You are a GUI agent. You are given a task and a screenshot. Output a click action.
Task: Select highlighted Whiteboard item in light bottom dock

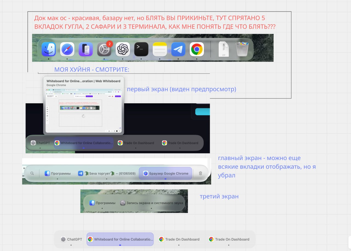(x=120, y=239)
